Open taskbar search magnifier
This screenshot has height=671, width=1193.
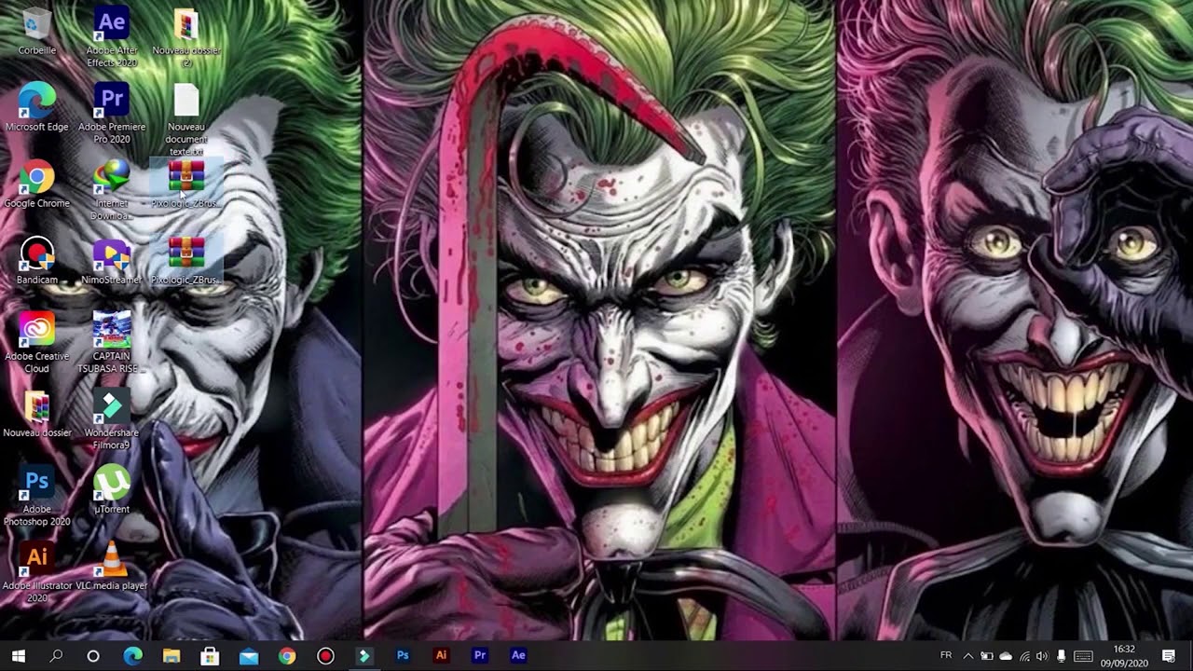pyautogui.click(x=56, y=656)
